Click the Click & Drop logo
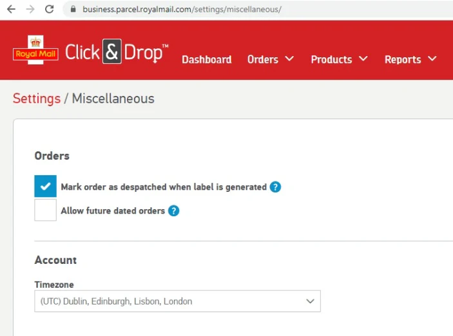The image size is (453, 336). click(117, 53)
